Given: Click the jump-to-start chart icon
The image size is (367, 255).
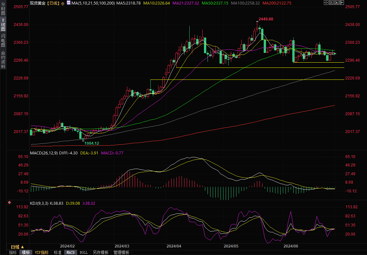Looking at the screenshot, I should tap(331, 3).
